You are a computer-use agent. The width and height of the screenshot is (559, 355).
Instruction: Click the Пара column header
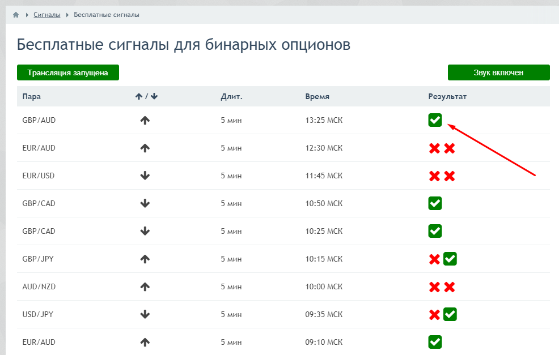31,96
